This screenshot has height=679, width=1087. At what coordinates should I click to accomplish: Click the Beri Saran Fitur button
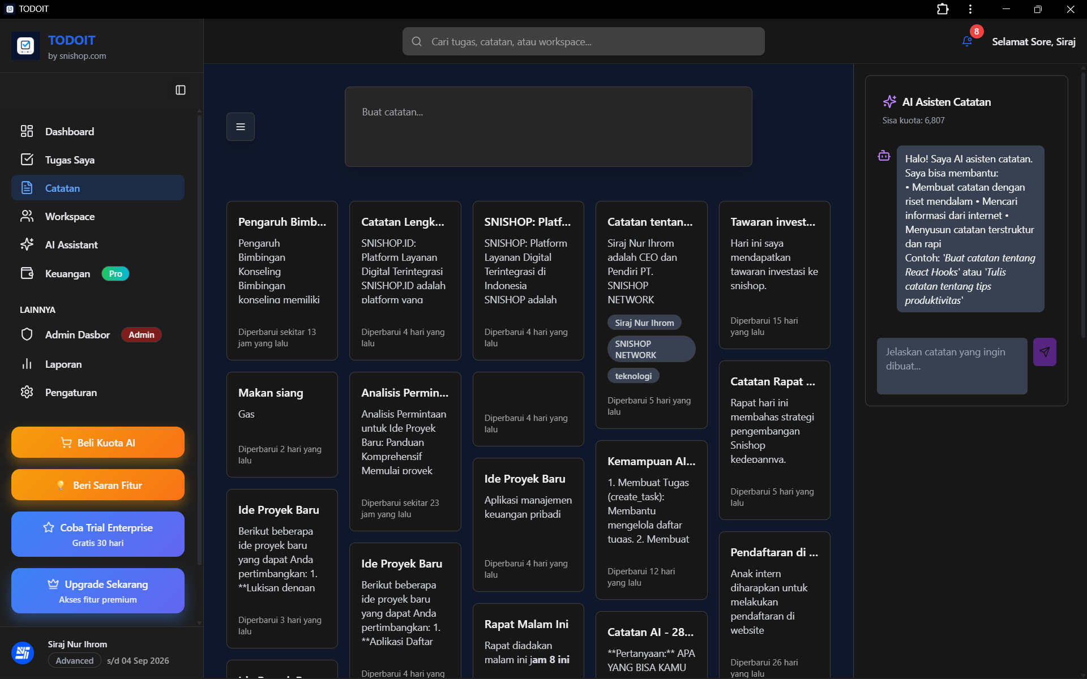point(98,485)
